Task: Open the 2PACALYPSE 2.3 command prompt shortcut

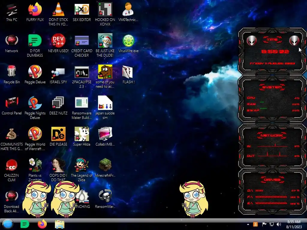Action: coord(82,77)
